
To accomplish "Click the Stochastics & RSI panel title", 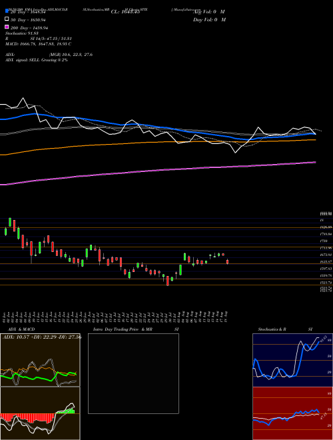I will [272, 329].
